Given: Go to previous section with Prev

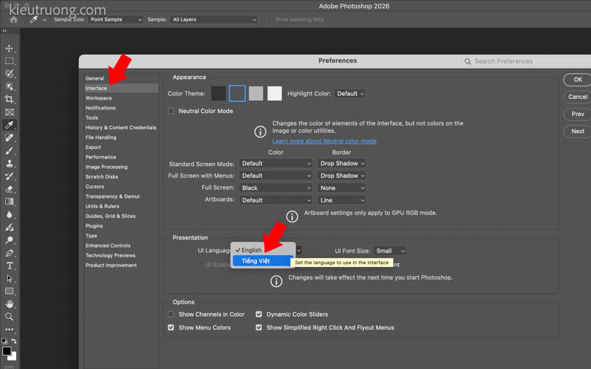Looking at the screenshot, I should pyautogui.click(x=578, y=114).
